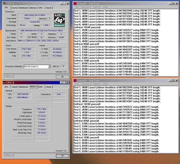This screenshot has width=180, height=164.
Task: Click the Level 2 512 KBytes value
Action: click(57, 56)
